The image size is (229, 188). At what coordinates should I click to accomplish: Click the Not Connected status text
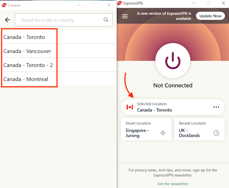click(x=173, y=85)
